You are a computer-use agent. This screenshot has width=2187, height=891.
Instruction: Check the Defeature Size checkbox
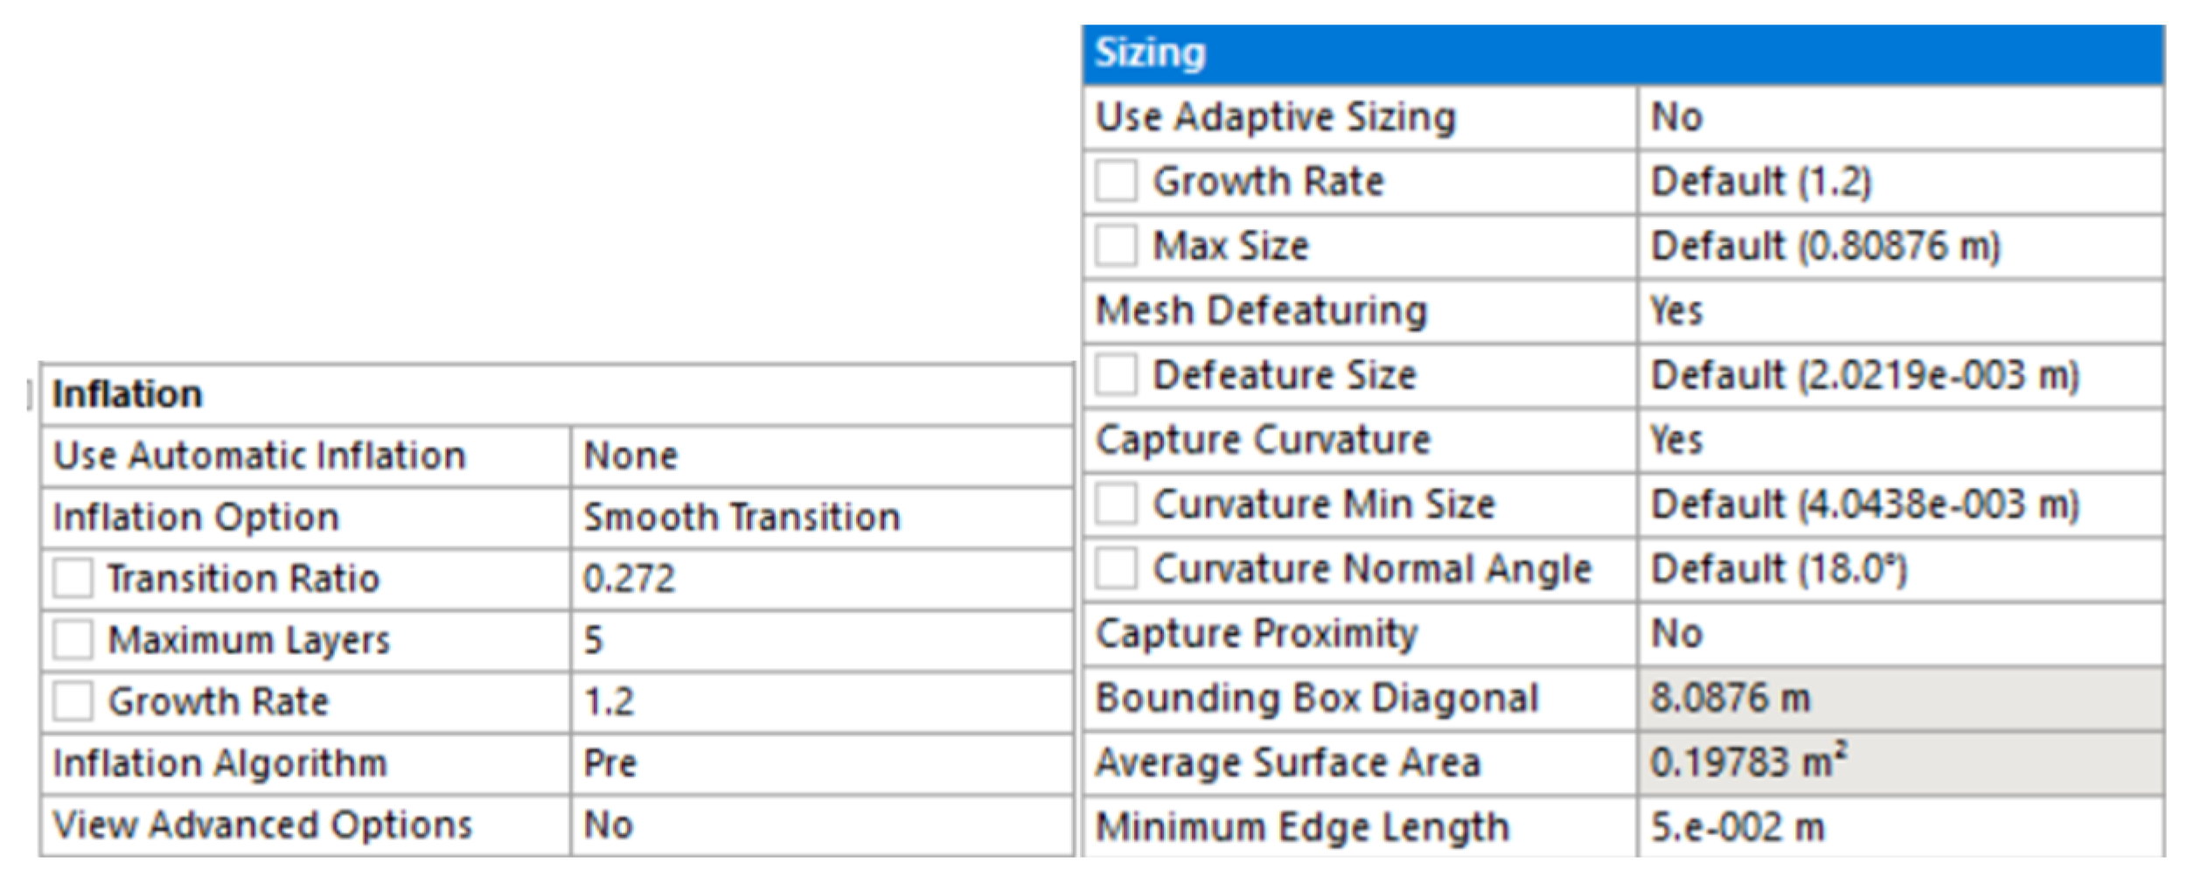[1117, 375]
